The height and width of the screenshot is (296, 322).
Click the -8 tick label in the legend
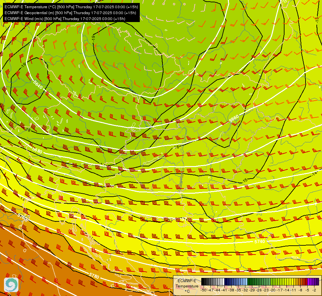pyautogui.click(x=300, y=290)
